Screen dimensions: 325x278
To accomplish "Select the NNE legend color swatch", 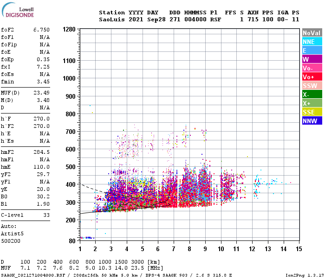I will tap(312, 42).
